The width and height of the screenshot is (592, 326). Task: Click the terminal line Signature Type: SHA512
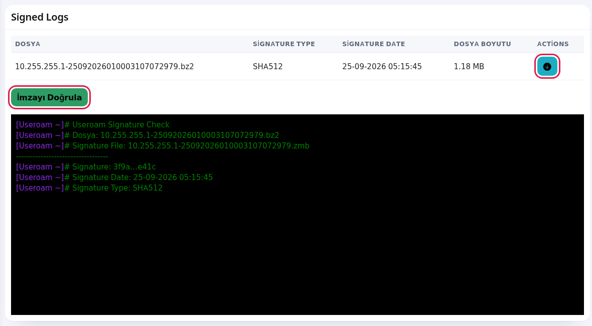click(89, 188)
